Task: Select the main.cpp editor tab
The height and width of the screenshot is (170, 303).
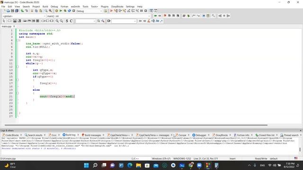Action: 7,26
